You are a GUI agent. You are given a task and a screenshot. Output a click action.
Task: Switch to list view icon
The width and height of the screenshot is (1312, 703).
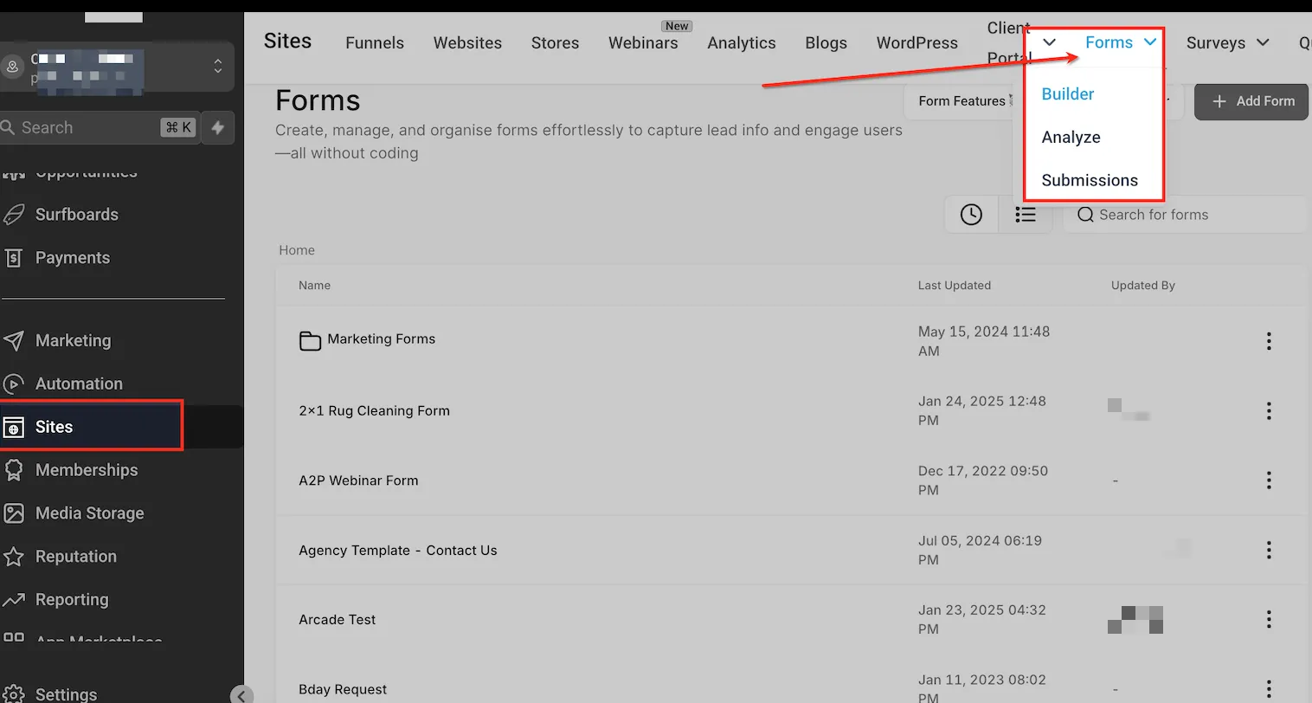[x=1026, y=215]
